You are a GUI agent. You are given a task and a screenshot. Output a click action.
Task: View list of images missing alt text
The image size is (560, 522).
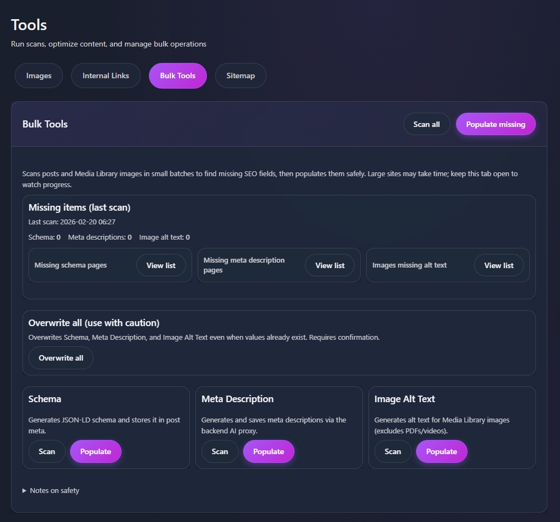tap(498, 265)
